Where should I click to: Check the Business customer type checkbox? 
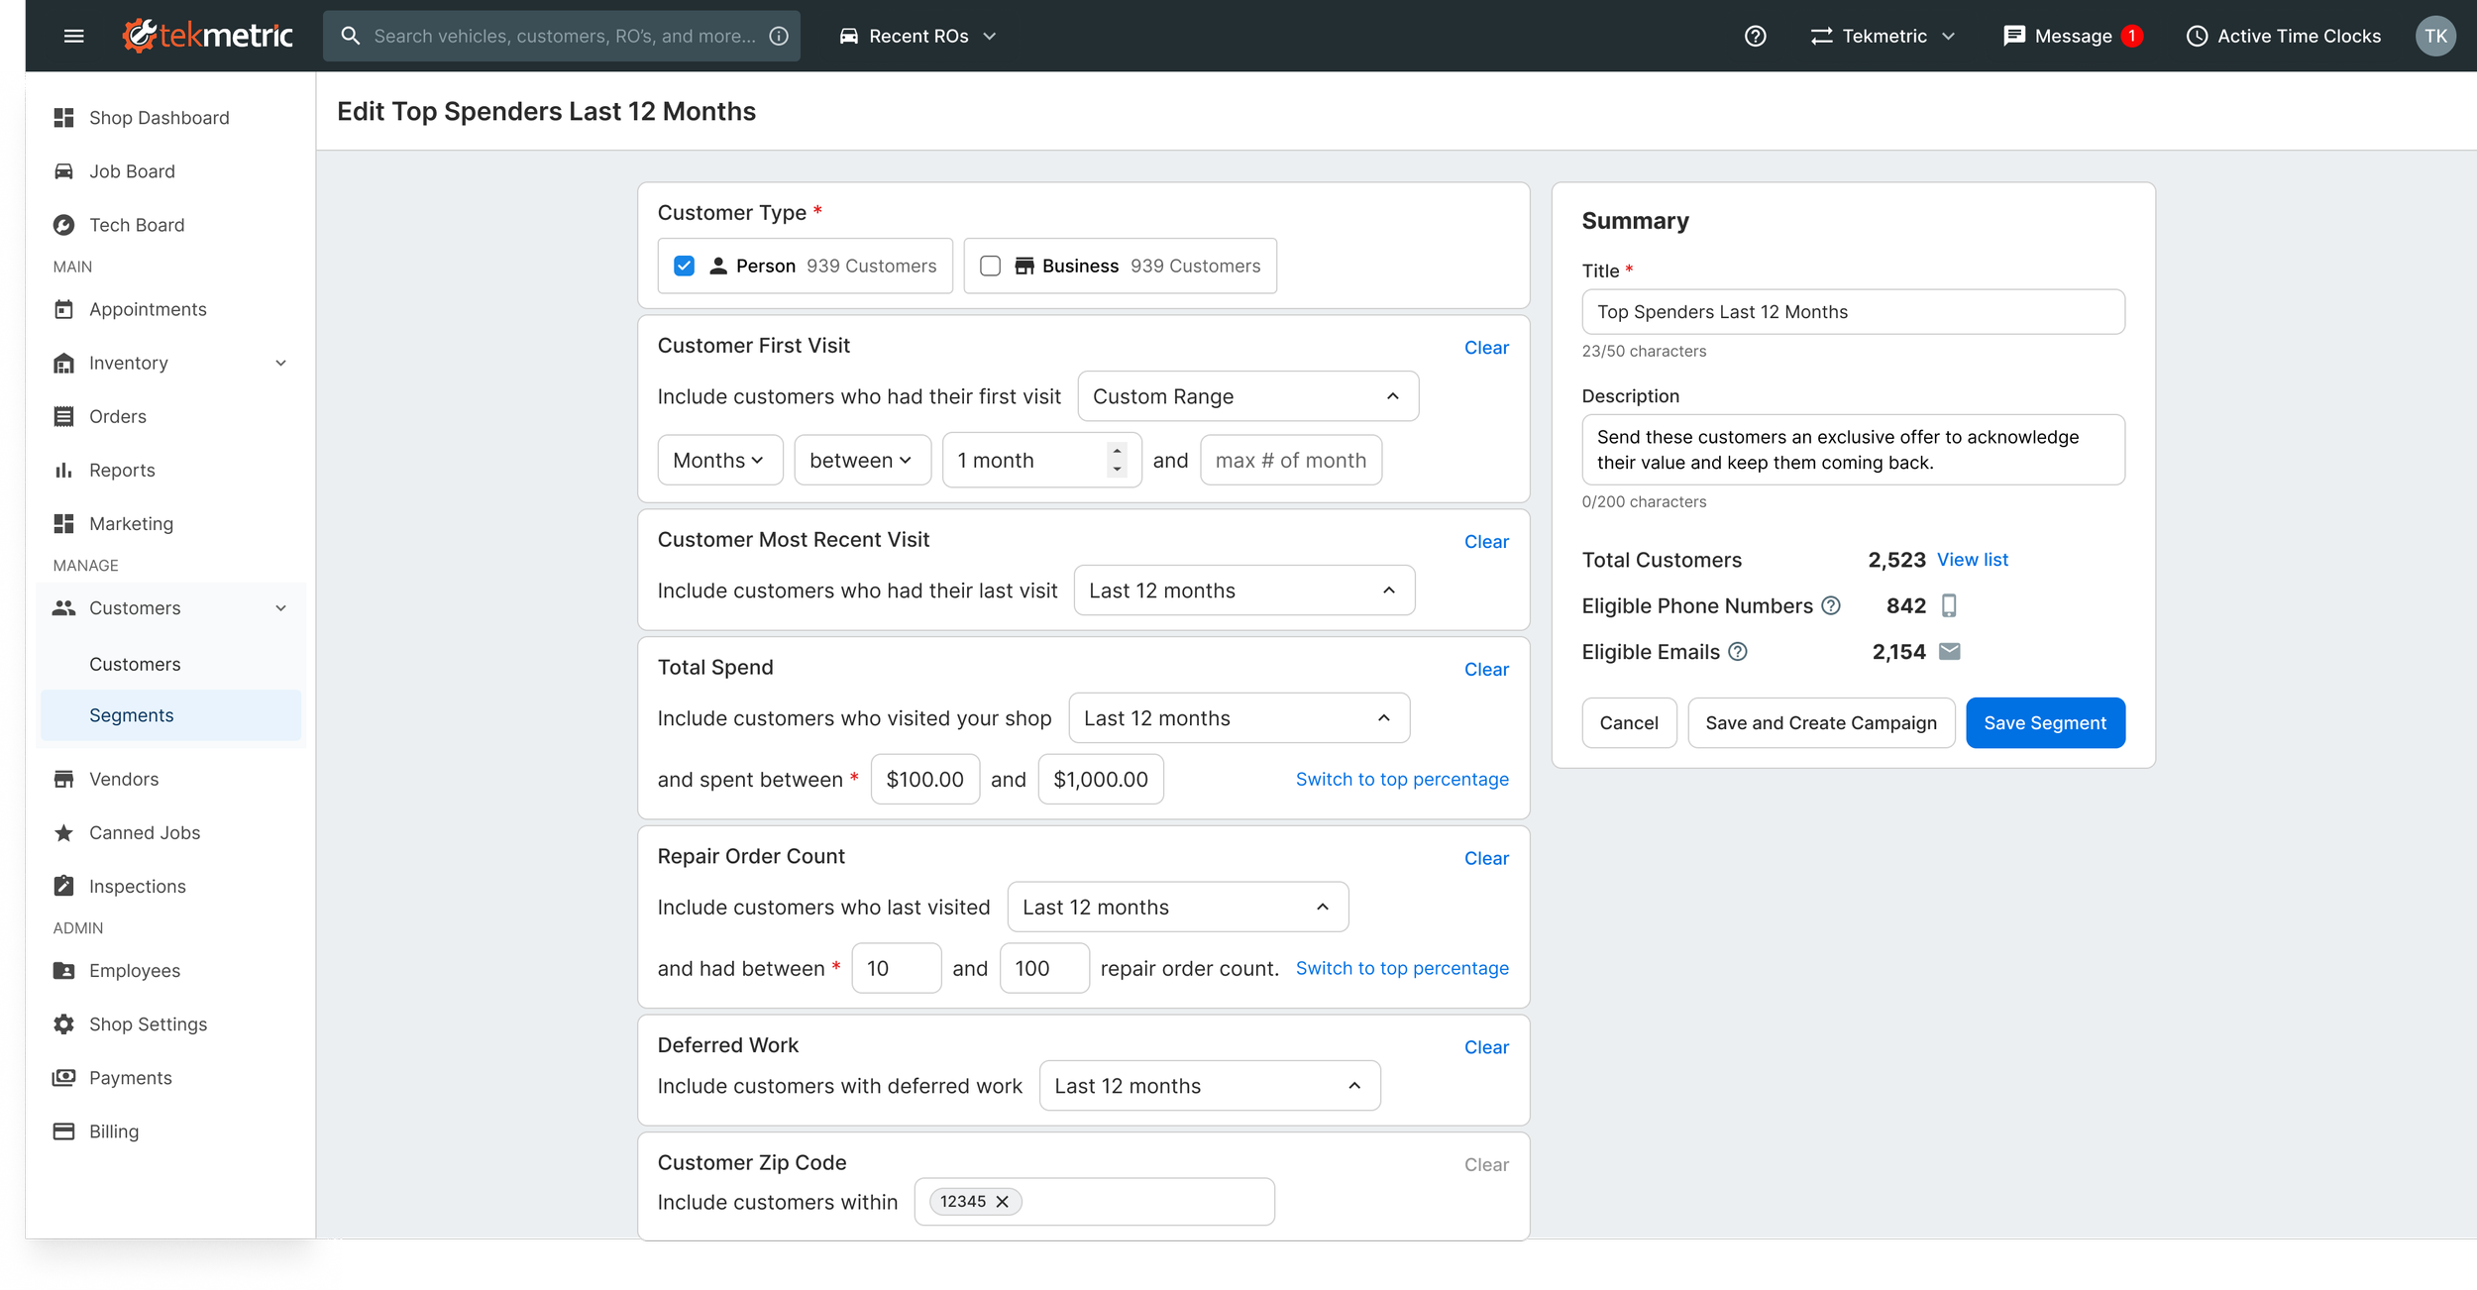click(990, 266)
